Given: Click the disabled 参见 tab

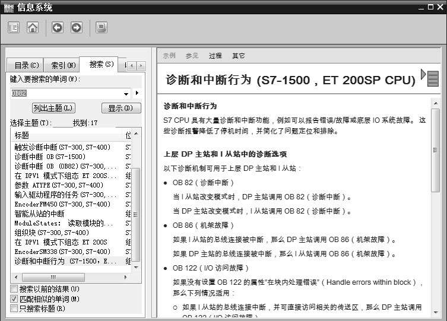Looking at the screenshot, I should (x=192, y=56).
